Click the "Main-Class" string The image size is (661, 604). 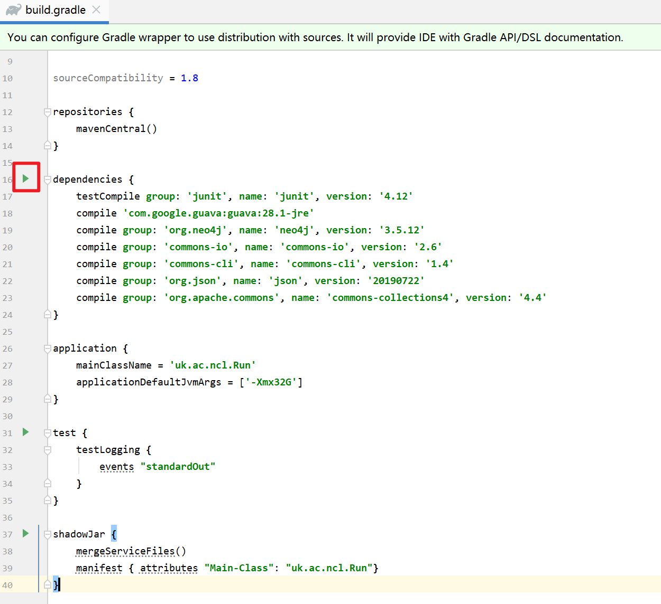238,568
